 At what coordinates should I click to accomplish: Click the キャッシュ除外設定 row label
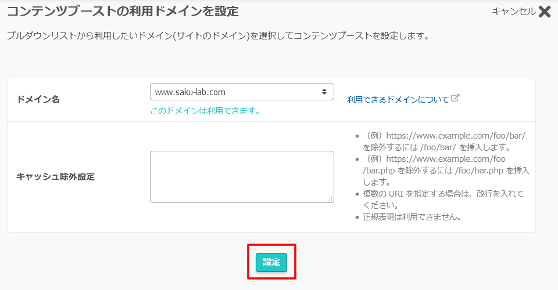coord(56,177)
